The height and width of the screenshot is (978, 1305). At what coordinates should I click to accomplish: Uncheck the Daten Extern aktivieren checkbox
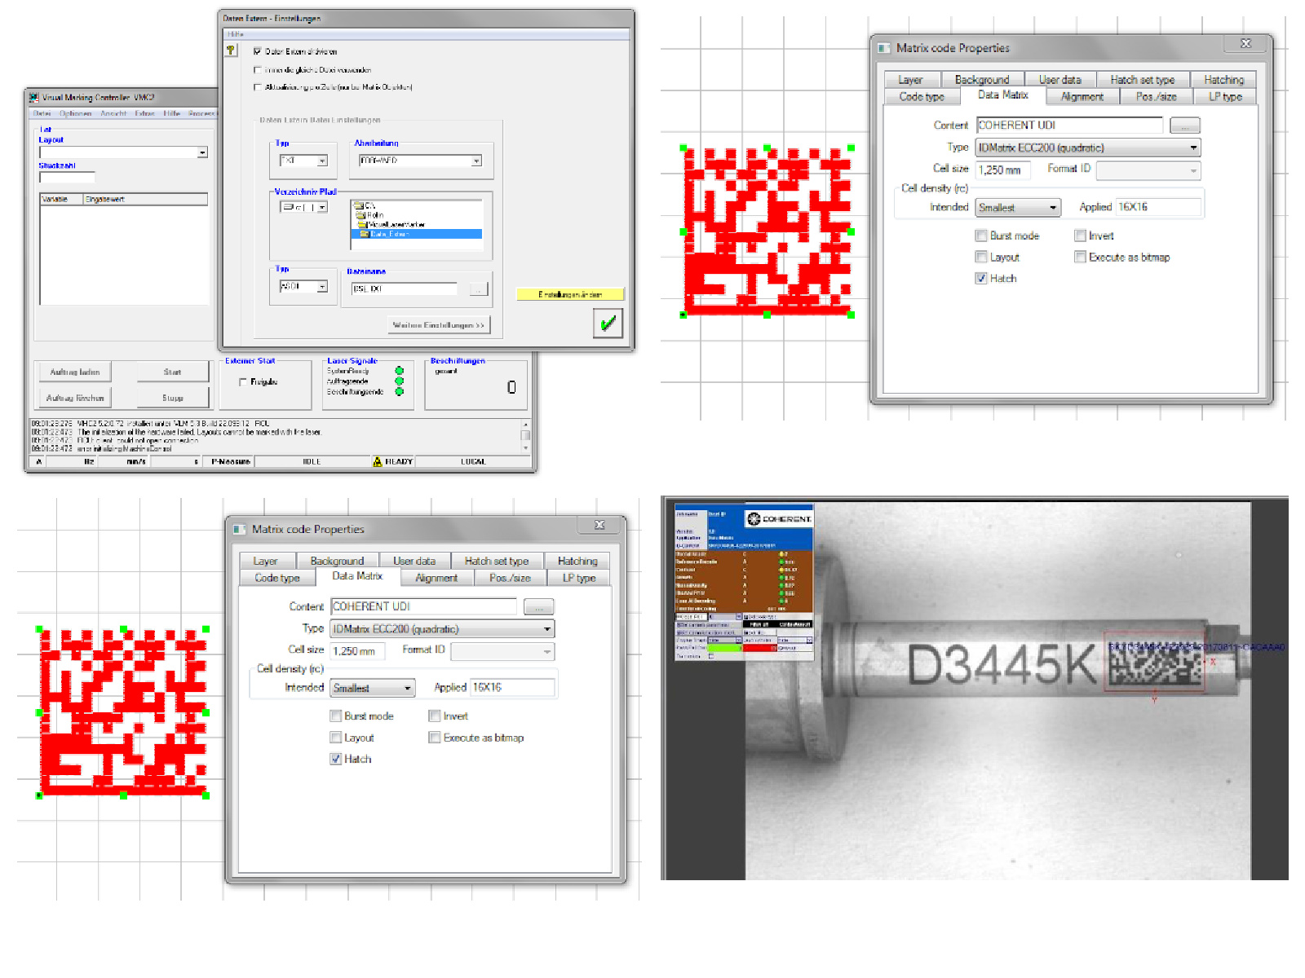click(x=258, y=51)
